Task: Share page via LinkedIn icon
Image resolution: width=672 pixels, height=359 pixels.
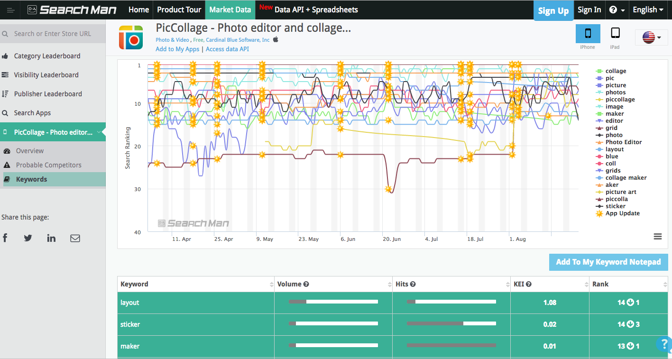Action: click(51, 238)
